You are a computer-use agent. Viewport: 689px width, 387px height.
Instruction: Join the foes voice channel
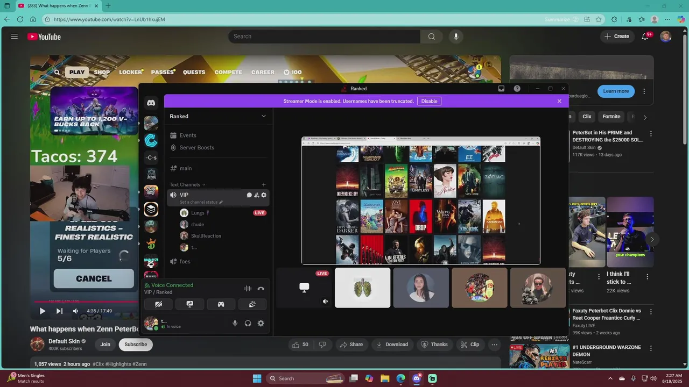(x=218, y=261)
